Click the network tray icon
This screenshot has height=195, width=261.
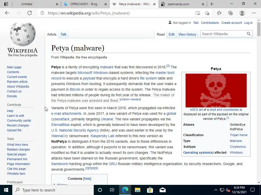[222, 190]
